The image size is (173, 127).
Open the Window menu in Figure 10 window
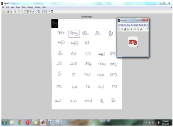click(140, 25)
